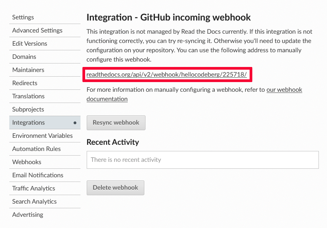327x228 pixels.
Task: Open the Subprojects page
Action: coord(27,109)
